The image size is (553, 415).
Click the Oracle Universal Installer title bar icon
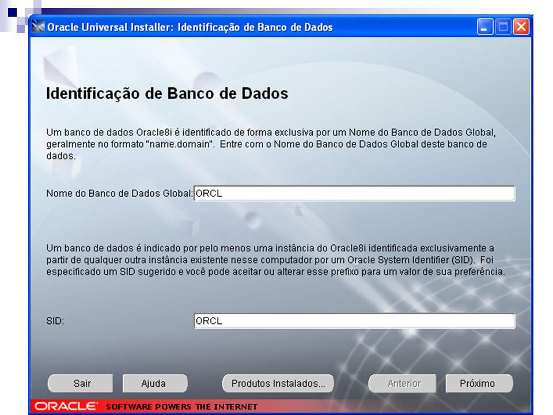[x=38, y=27]
